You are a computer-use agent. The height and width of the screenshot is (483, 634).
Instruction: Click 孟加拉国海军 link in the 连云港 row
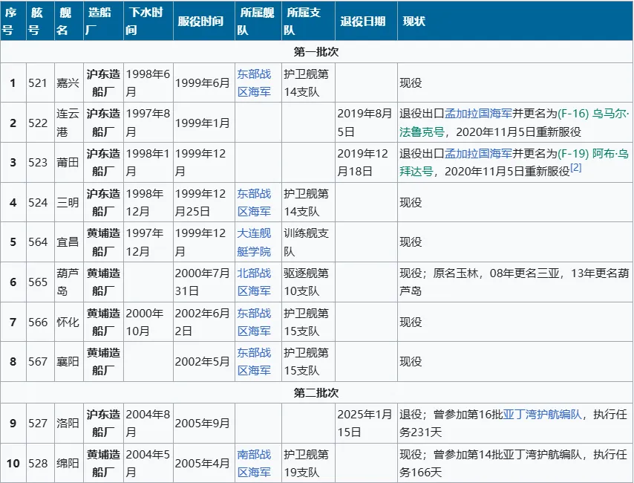coord(479,114)
